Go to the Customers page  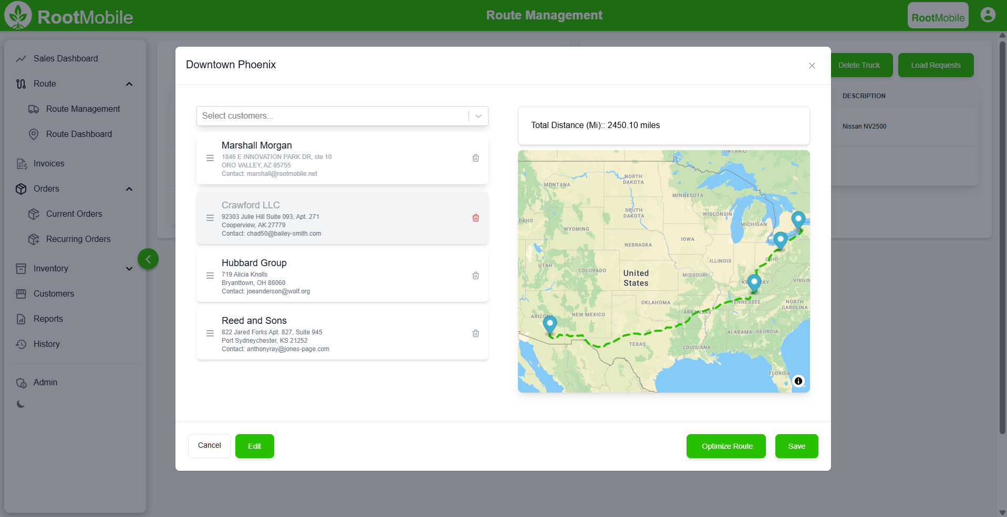pos(54,293)
